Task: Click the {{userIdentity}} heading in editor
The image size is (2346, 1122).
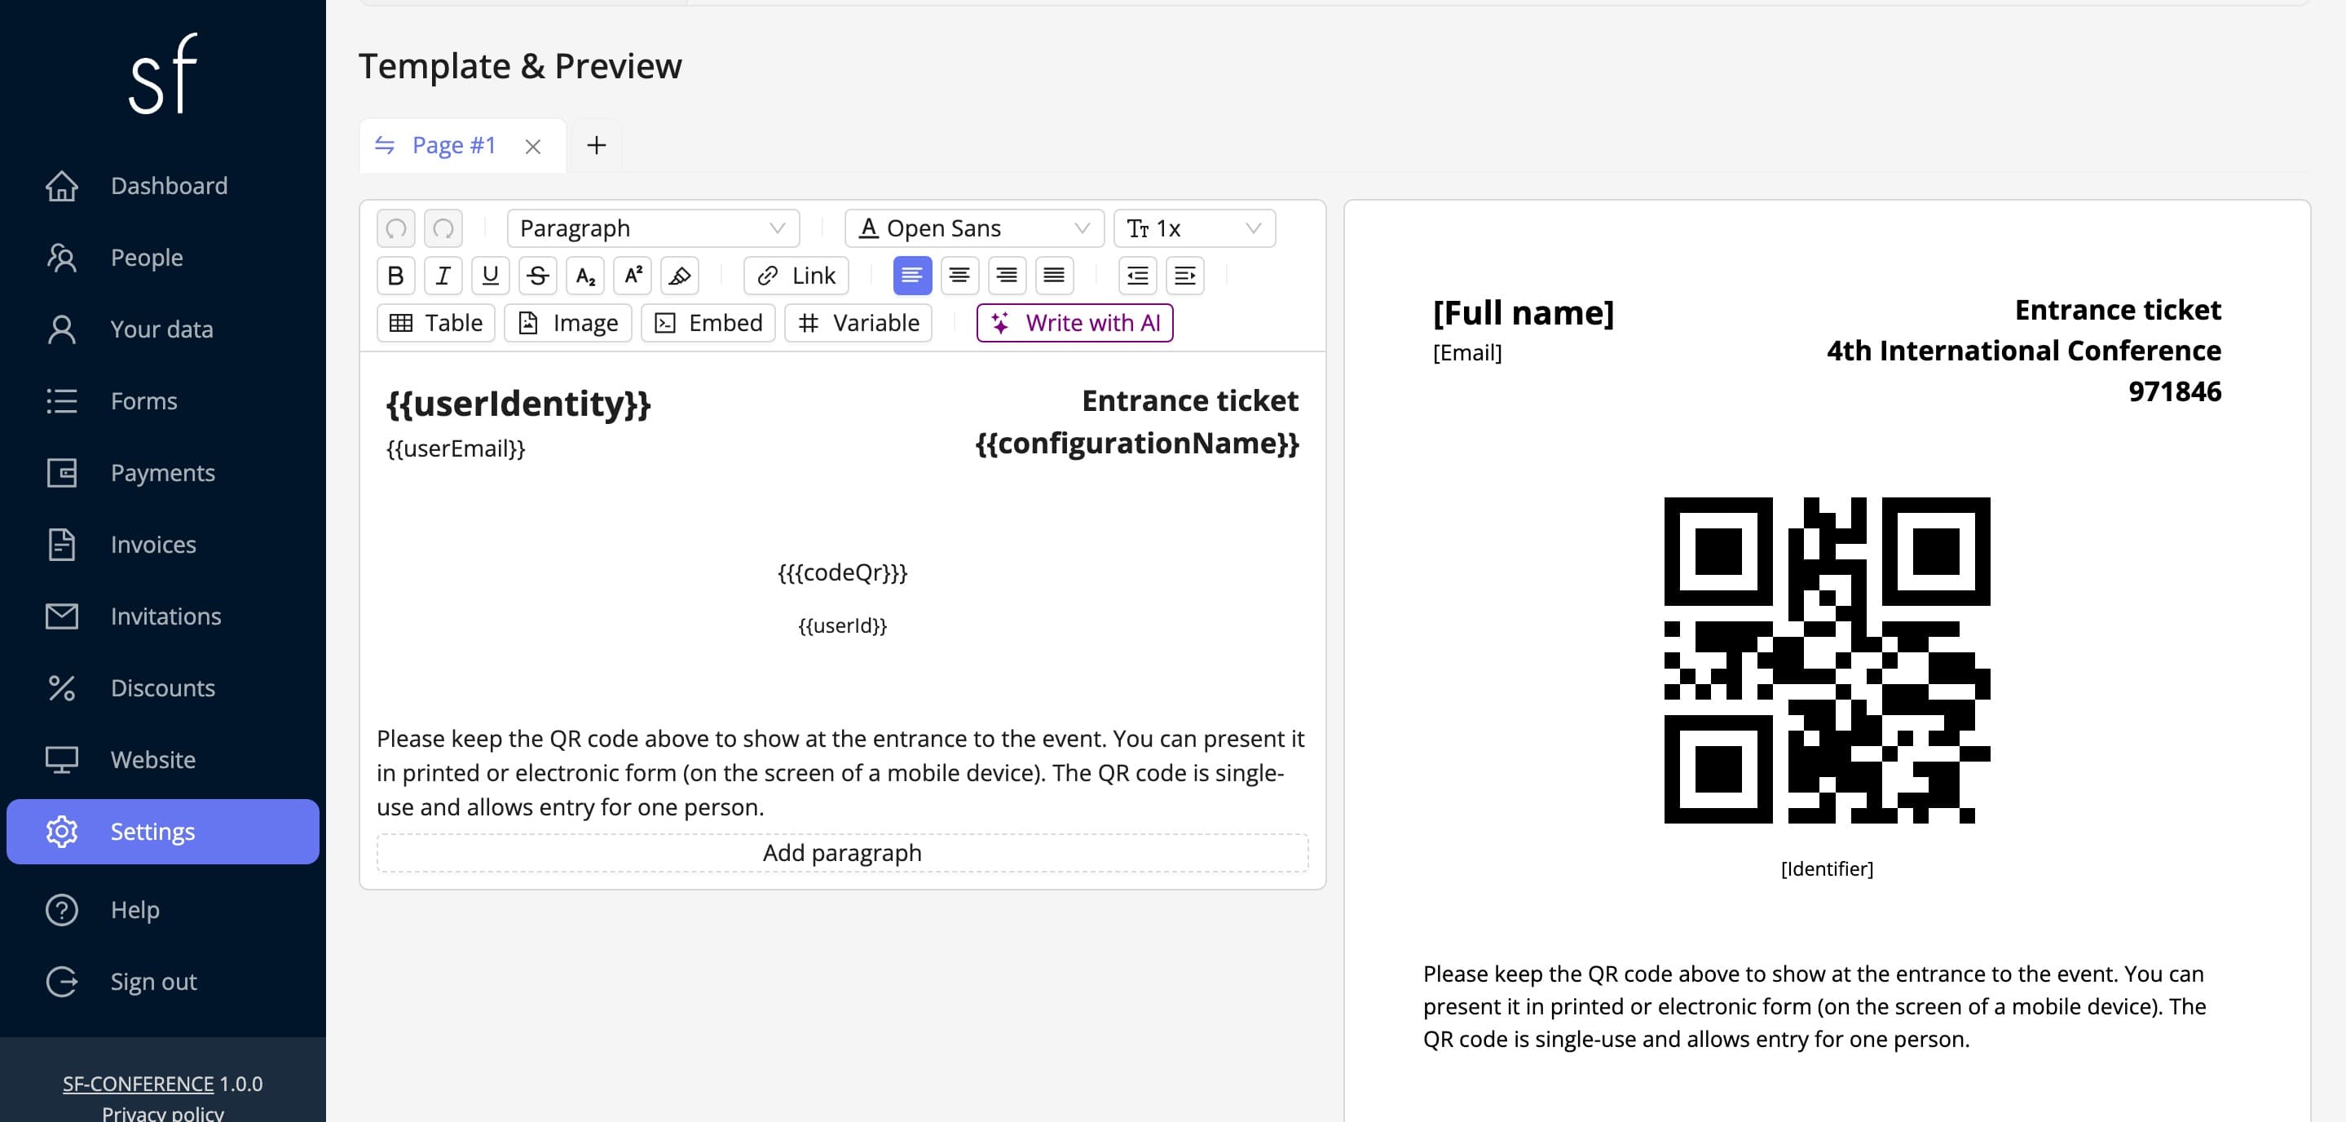Action: pos(518,404)
